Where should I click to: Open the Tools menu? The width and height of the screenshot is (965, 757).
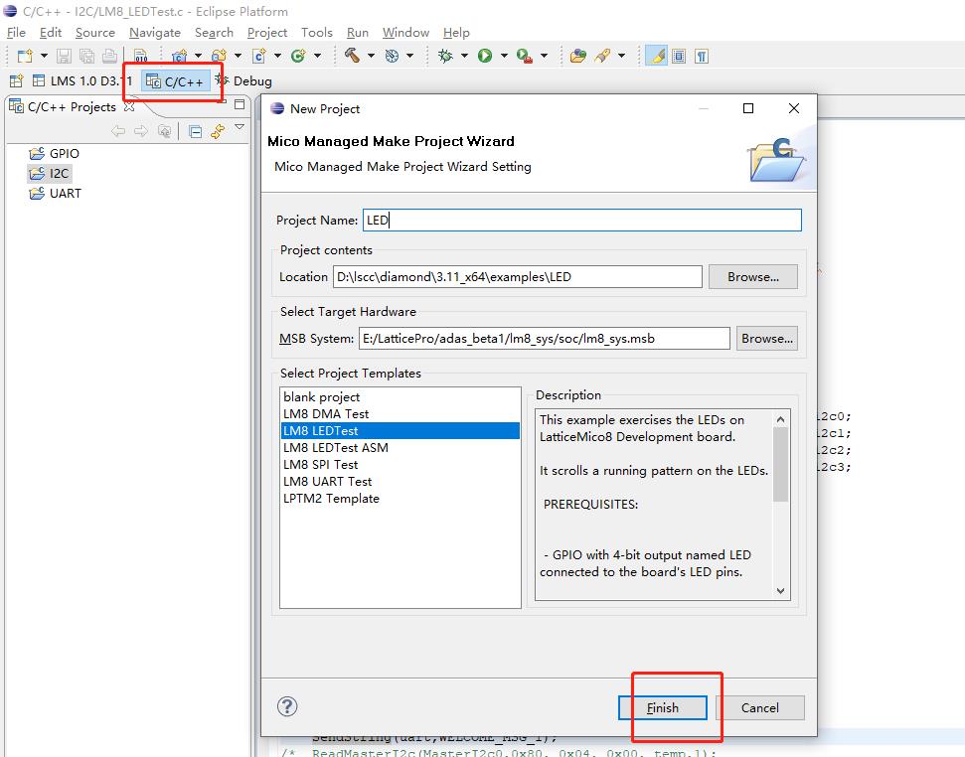click(316, 32)
